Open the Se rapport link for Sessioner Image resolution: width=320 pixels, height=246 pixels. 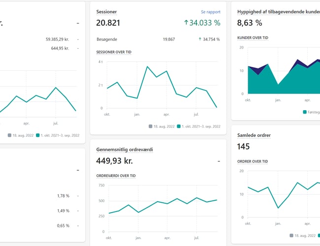[210, 12]
